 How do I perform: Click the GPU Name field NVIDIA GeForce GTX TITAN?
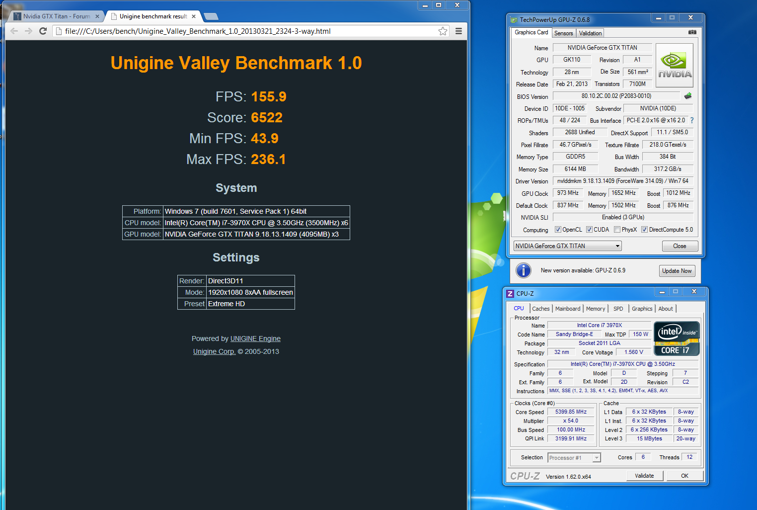tap(602, 48)
